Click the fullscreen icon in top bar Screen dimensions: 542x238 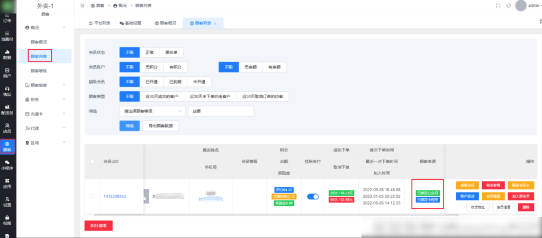coord(498,5)
